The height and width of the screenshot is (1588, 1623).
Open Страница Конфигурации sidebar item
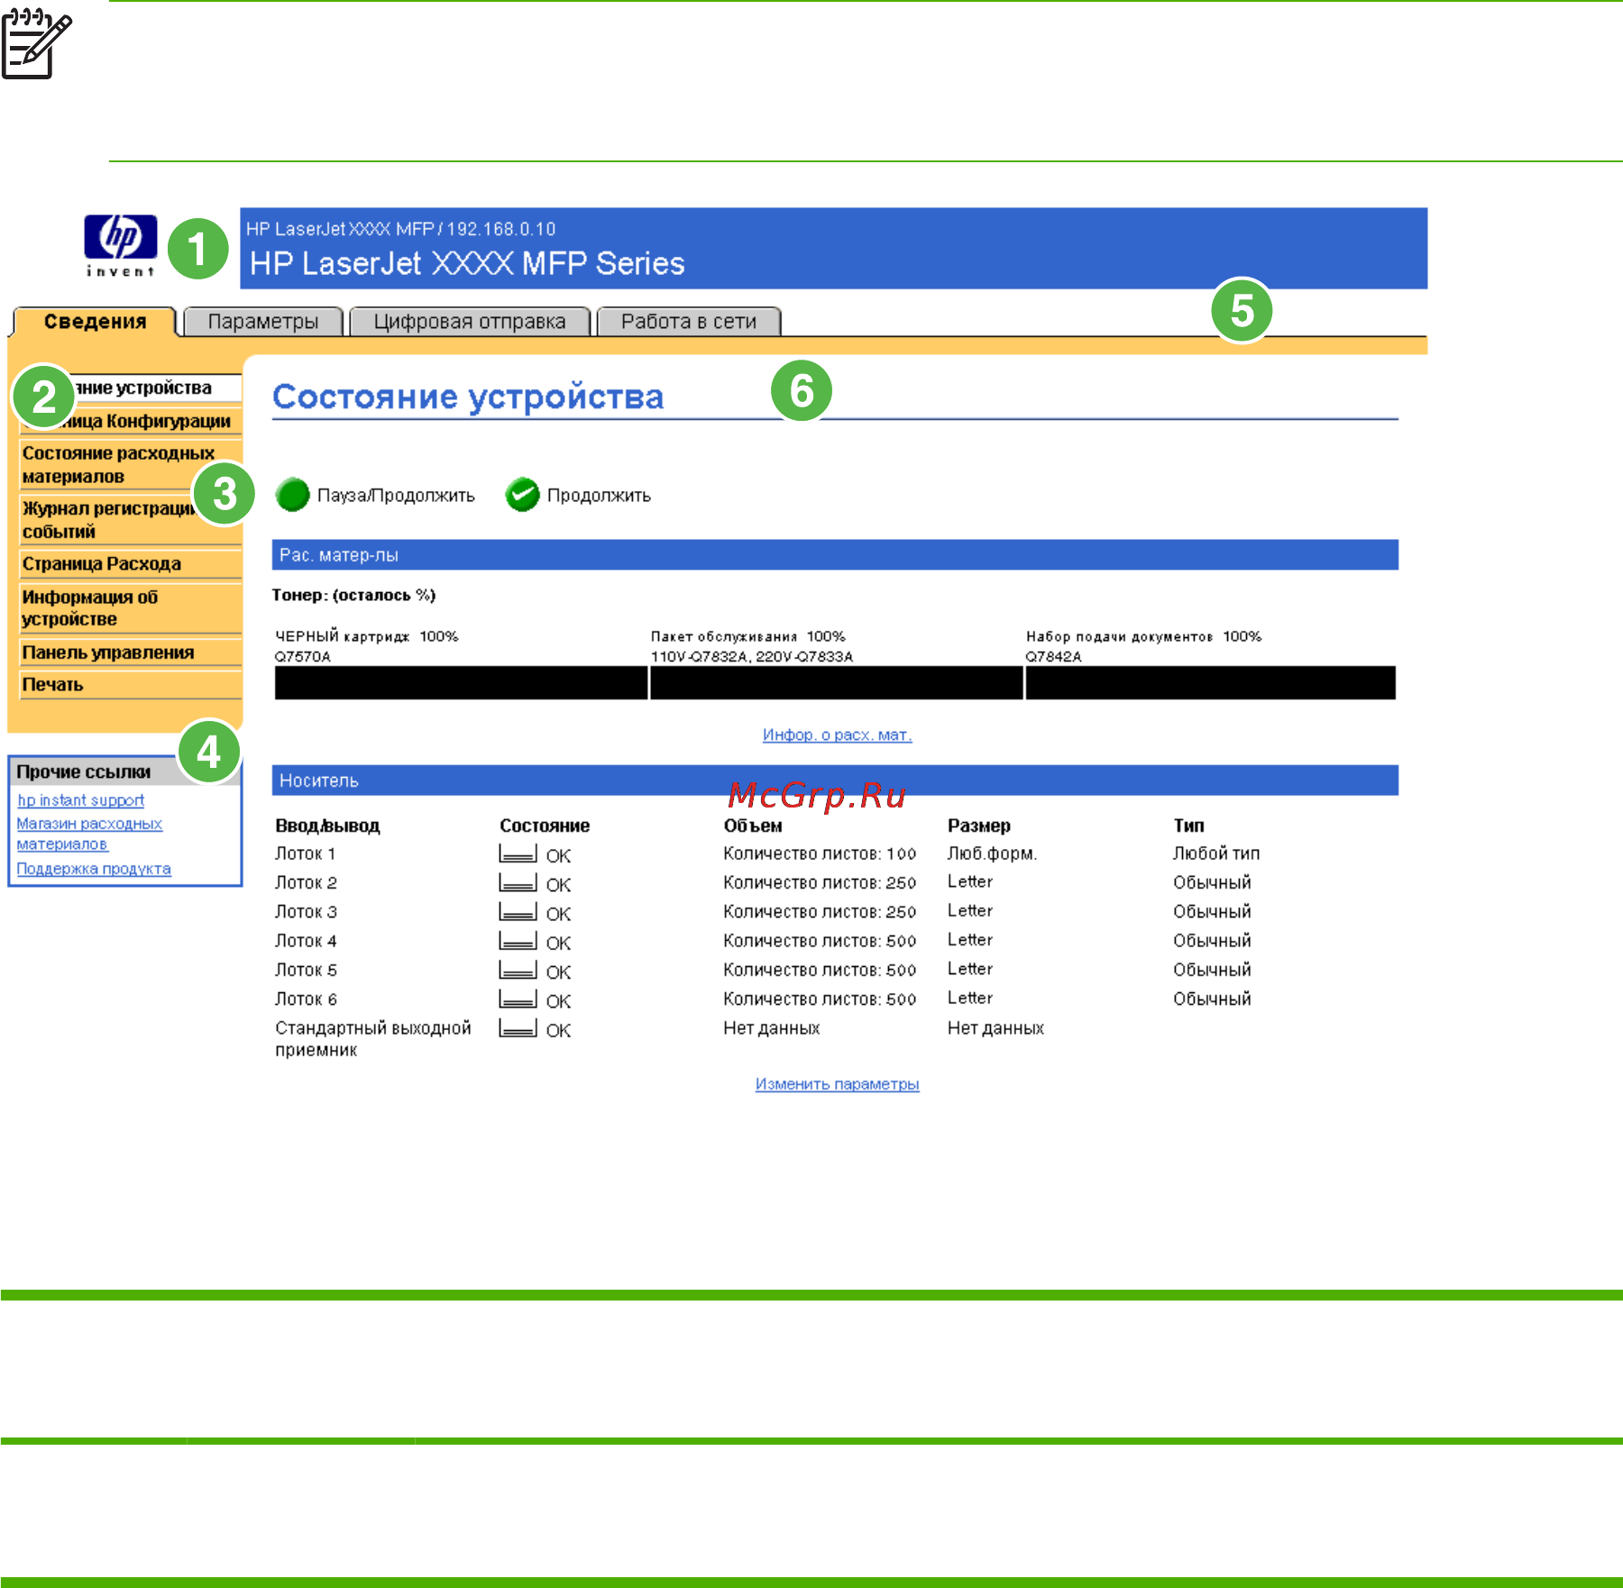[x=131, y=421]
